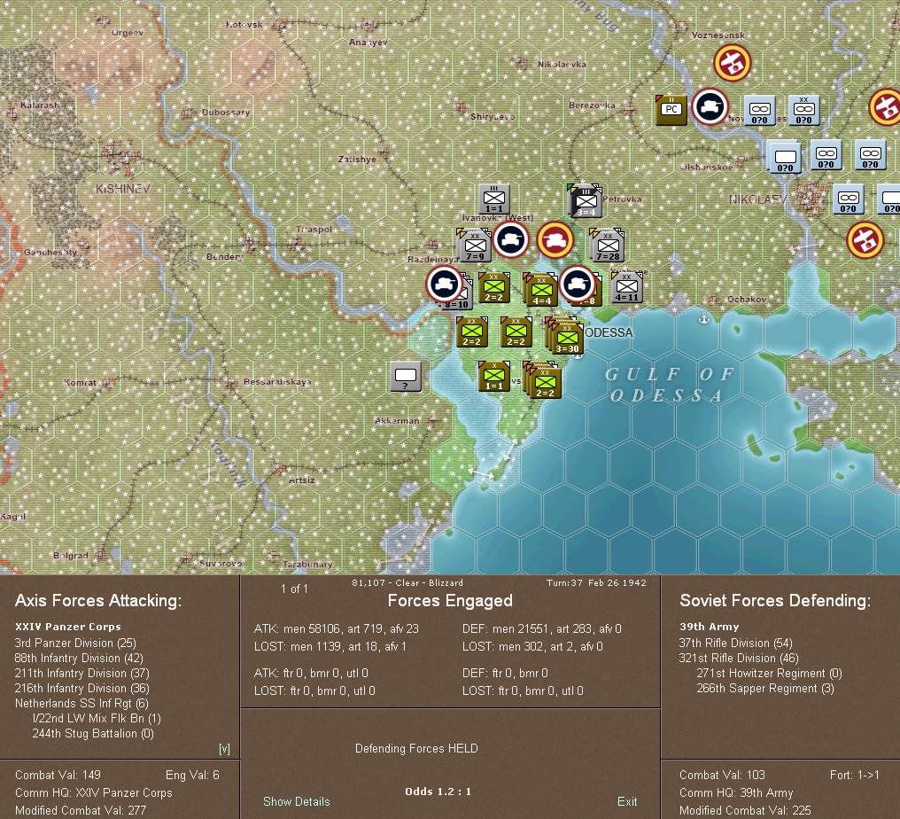Click the red airbase icon near Voznesensk
This screenshot has width=900, height=819.
click(732, 63)
